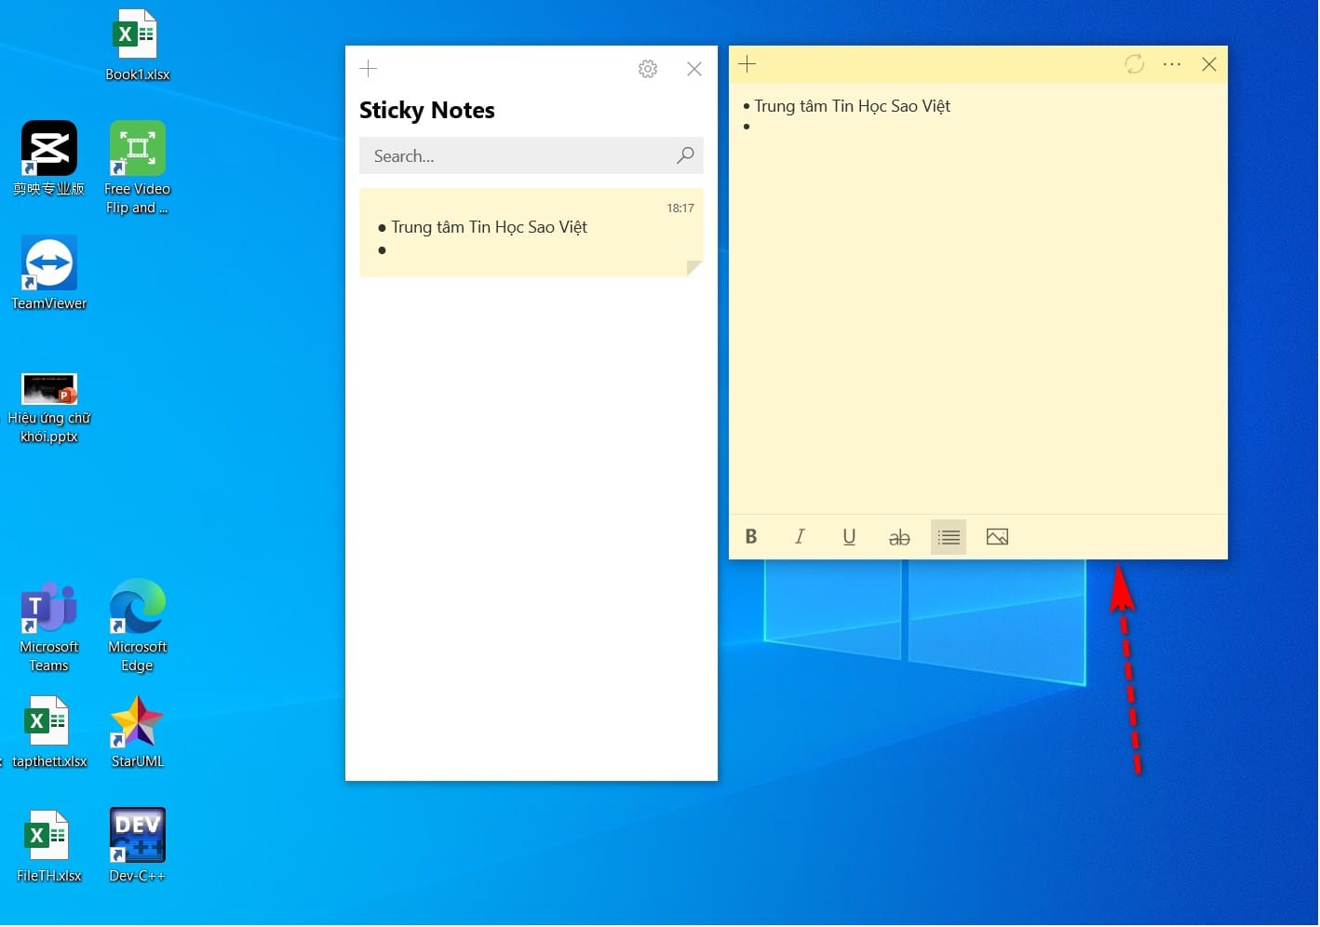Close the Sticky Notes list window
Screen dimensions: 1320x927
pos(694,69)
